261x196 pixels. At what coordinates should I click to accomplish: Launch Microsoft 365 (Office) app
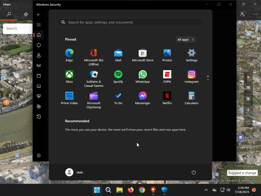pos(94,57)
